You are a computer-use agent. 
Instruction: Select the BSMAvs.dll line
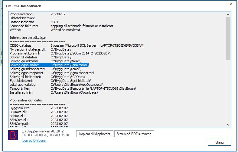[39, 112]
